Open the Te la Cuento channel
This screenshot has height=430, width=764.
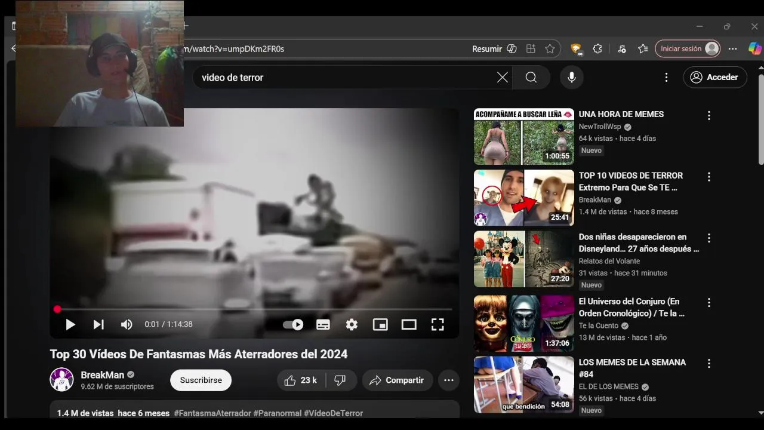tap(598, 325)
